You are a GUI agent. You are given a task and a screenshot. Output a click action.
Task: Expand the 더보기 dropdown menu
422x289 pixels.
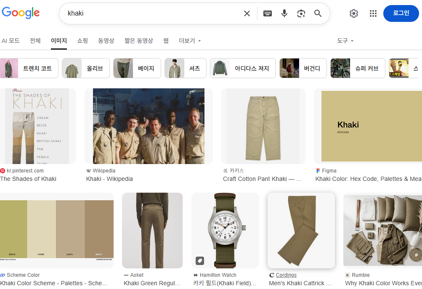coord(190,41)
